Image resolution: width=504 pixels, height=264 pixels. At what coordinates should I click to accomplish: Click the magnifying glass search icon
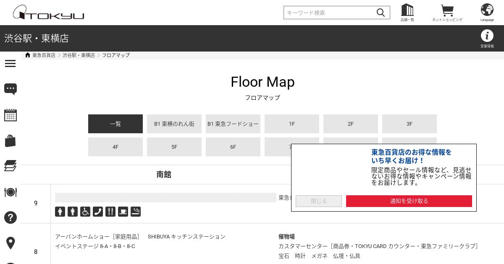pyautogui.click(x=381, y=13)
